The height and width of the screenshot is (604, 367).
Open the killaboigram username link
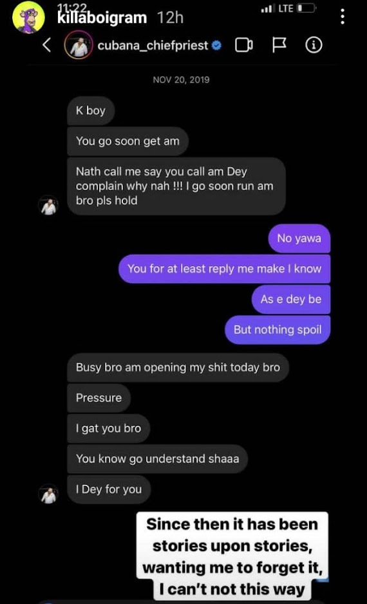click(x=102, y=17)
